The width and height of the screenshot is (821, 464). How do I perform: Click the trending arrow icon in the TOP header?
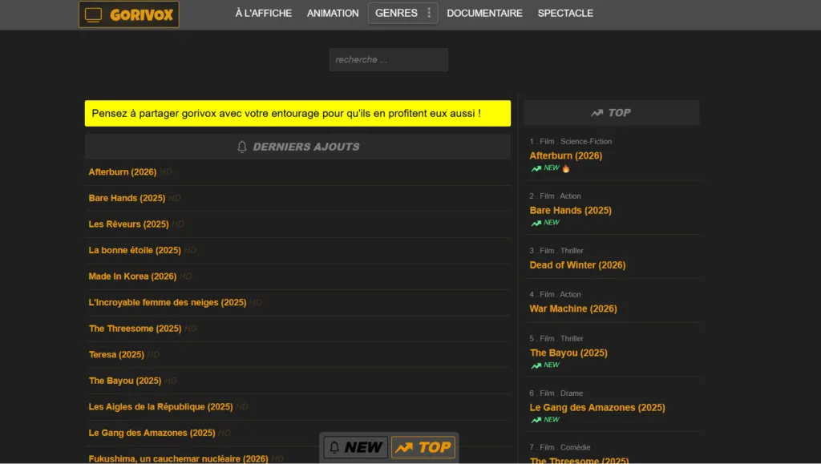pyautogui.click(x=597, y=112)
